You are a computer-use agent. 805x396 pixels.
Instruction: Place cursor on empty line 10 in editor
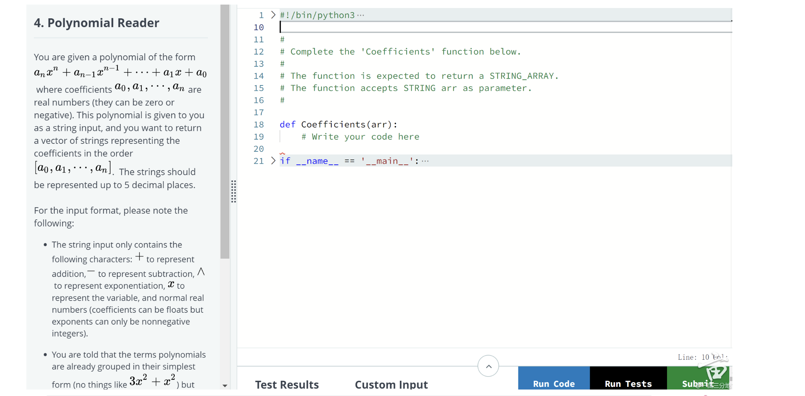pyautogui.click(x=505, y=27)
